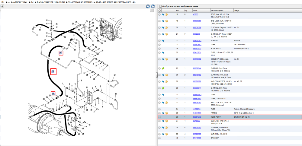The width and height of the screenshot is (302, 146).
Task: Click '1353 mm (53-1/4")' usage text
Action: click(241, 49)
